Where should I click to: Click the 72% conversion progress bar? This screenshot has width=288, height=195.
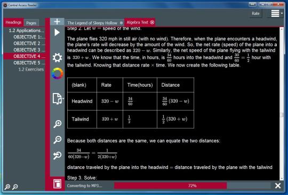[x=192, y=185]
